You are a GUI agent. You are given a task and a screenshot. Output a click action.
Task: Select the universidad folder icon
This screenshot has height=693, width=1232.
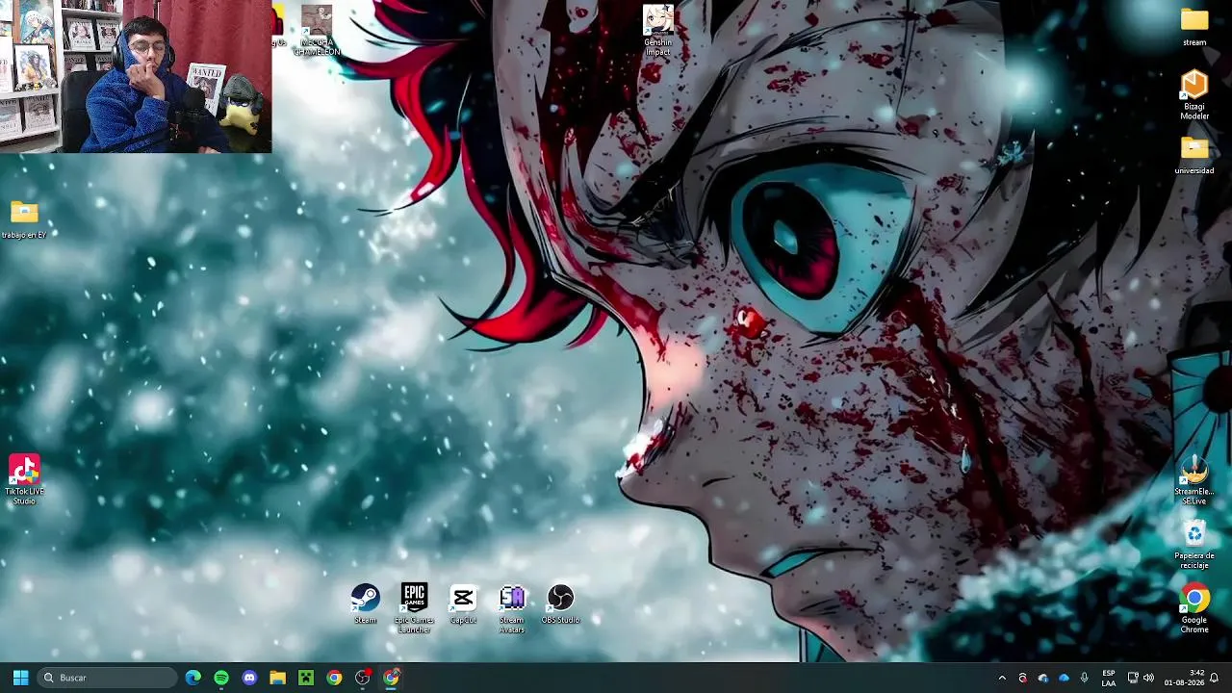click(x=1194, y=155)
